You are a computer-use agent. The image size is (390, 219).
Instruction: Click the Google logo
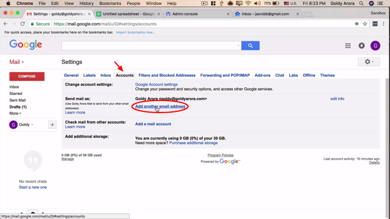26,45
